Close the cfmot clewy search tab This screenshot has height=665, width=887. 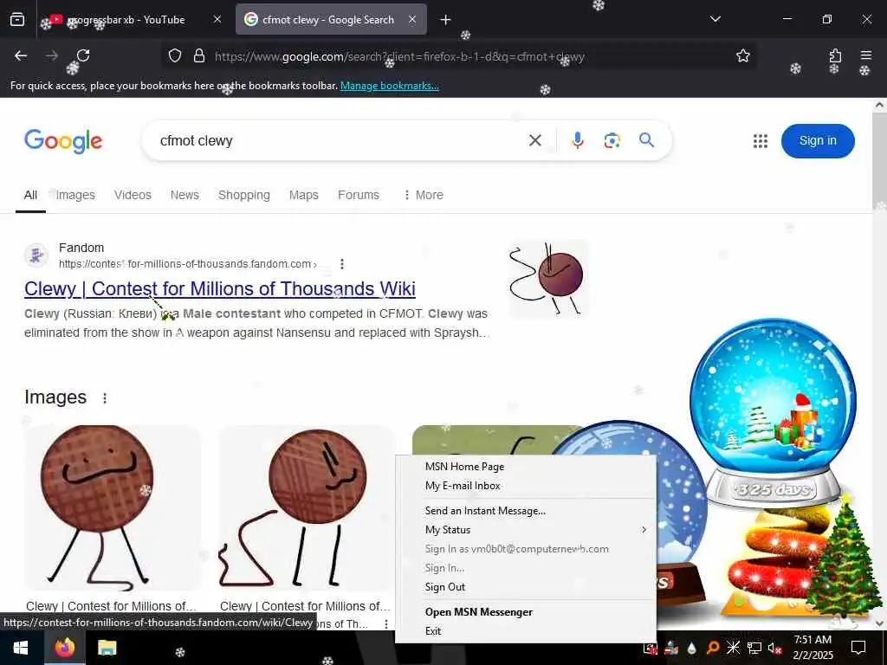(412, 19)
